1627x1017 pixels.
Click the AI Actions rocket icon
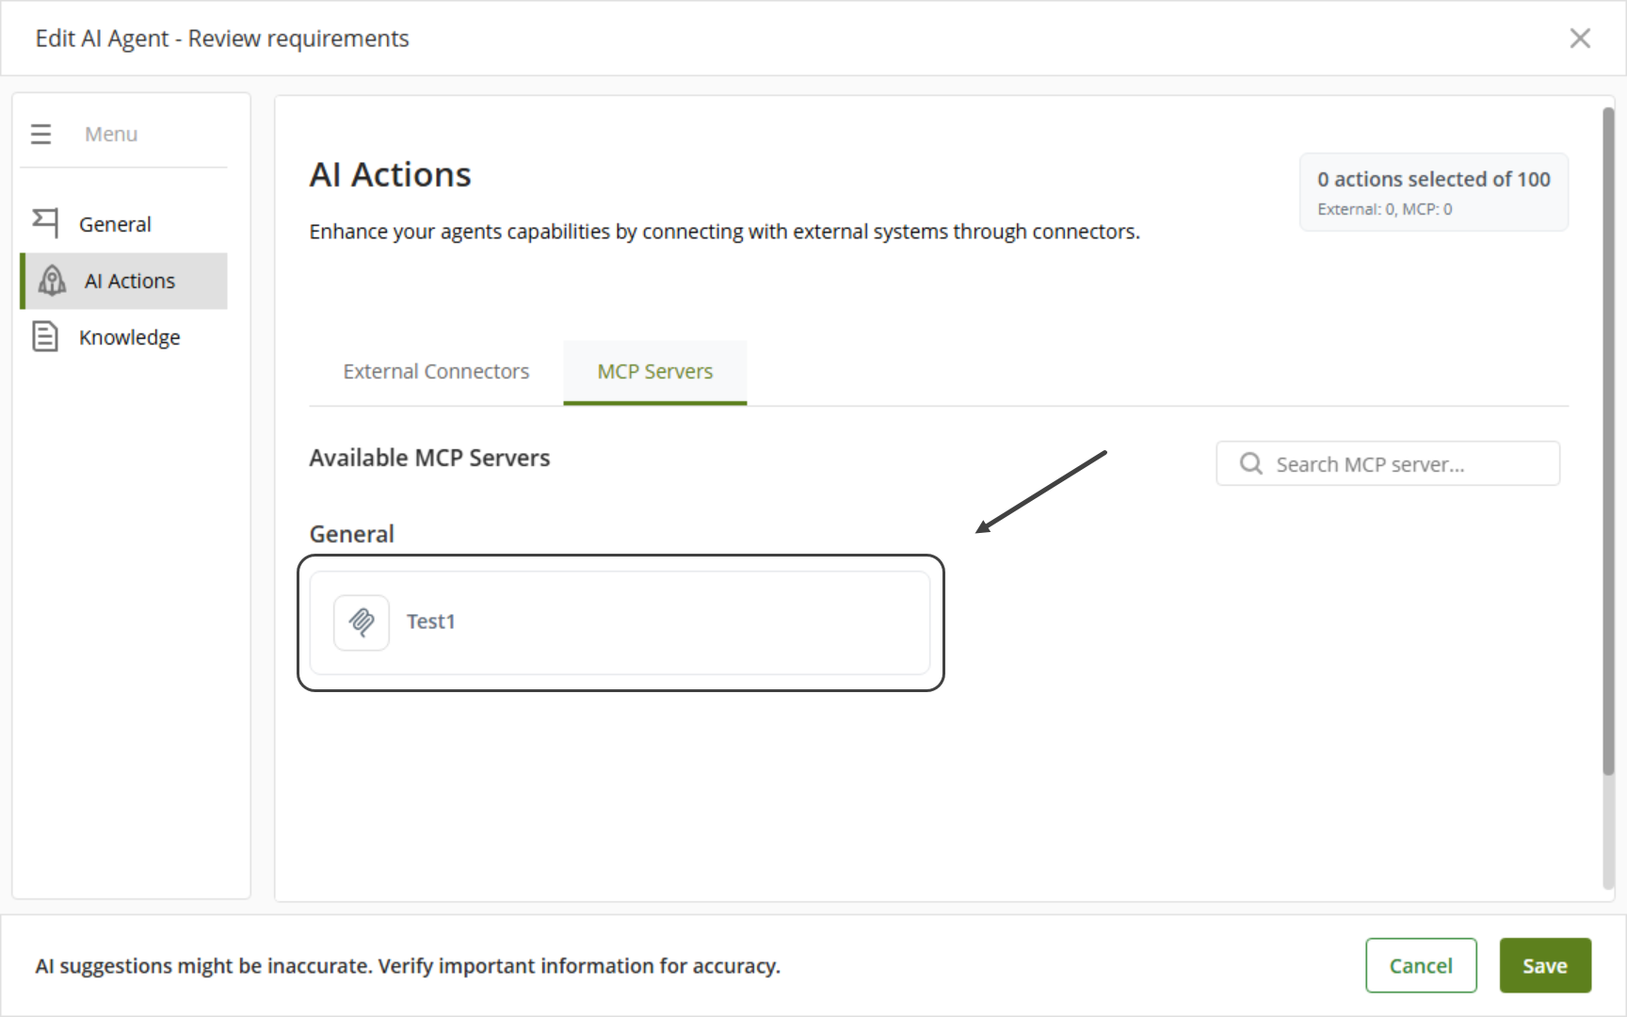coord(52,281)
